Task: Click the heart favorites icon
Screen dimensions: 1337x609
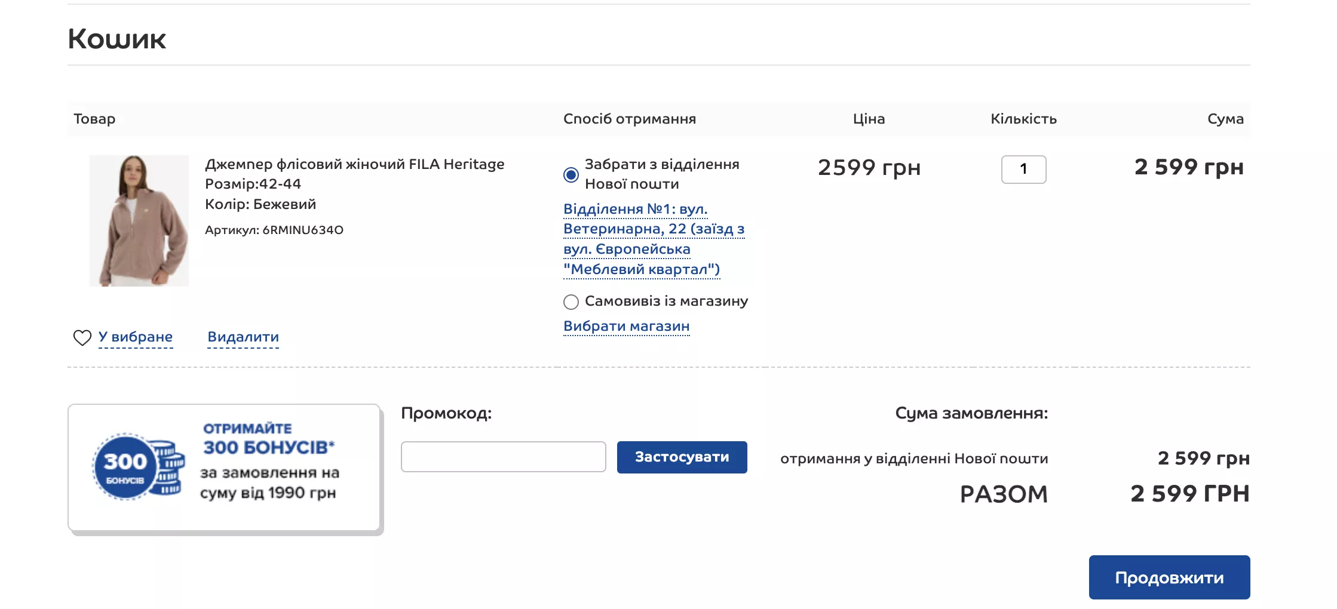Action: pos(82,337)
